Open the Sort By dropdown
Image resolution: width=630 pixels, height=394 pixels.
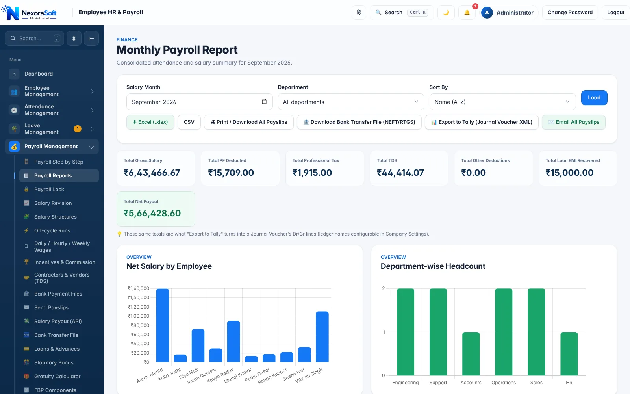pos(502,102)
